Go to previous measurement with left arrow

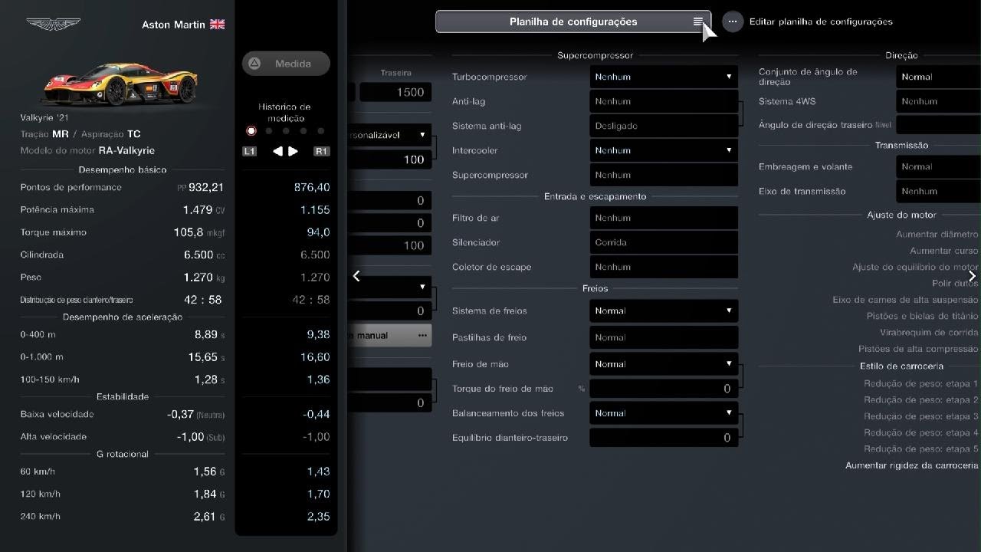tap(277, 152)
